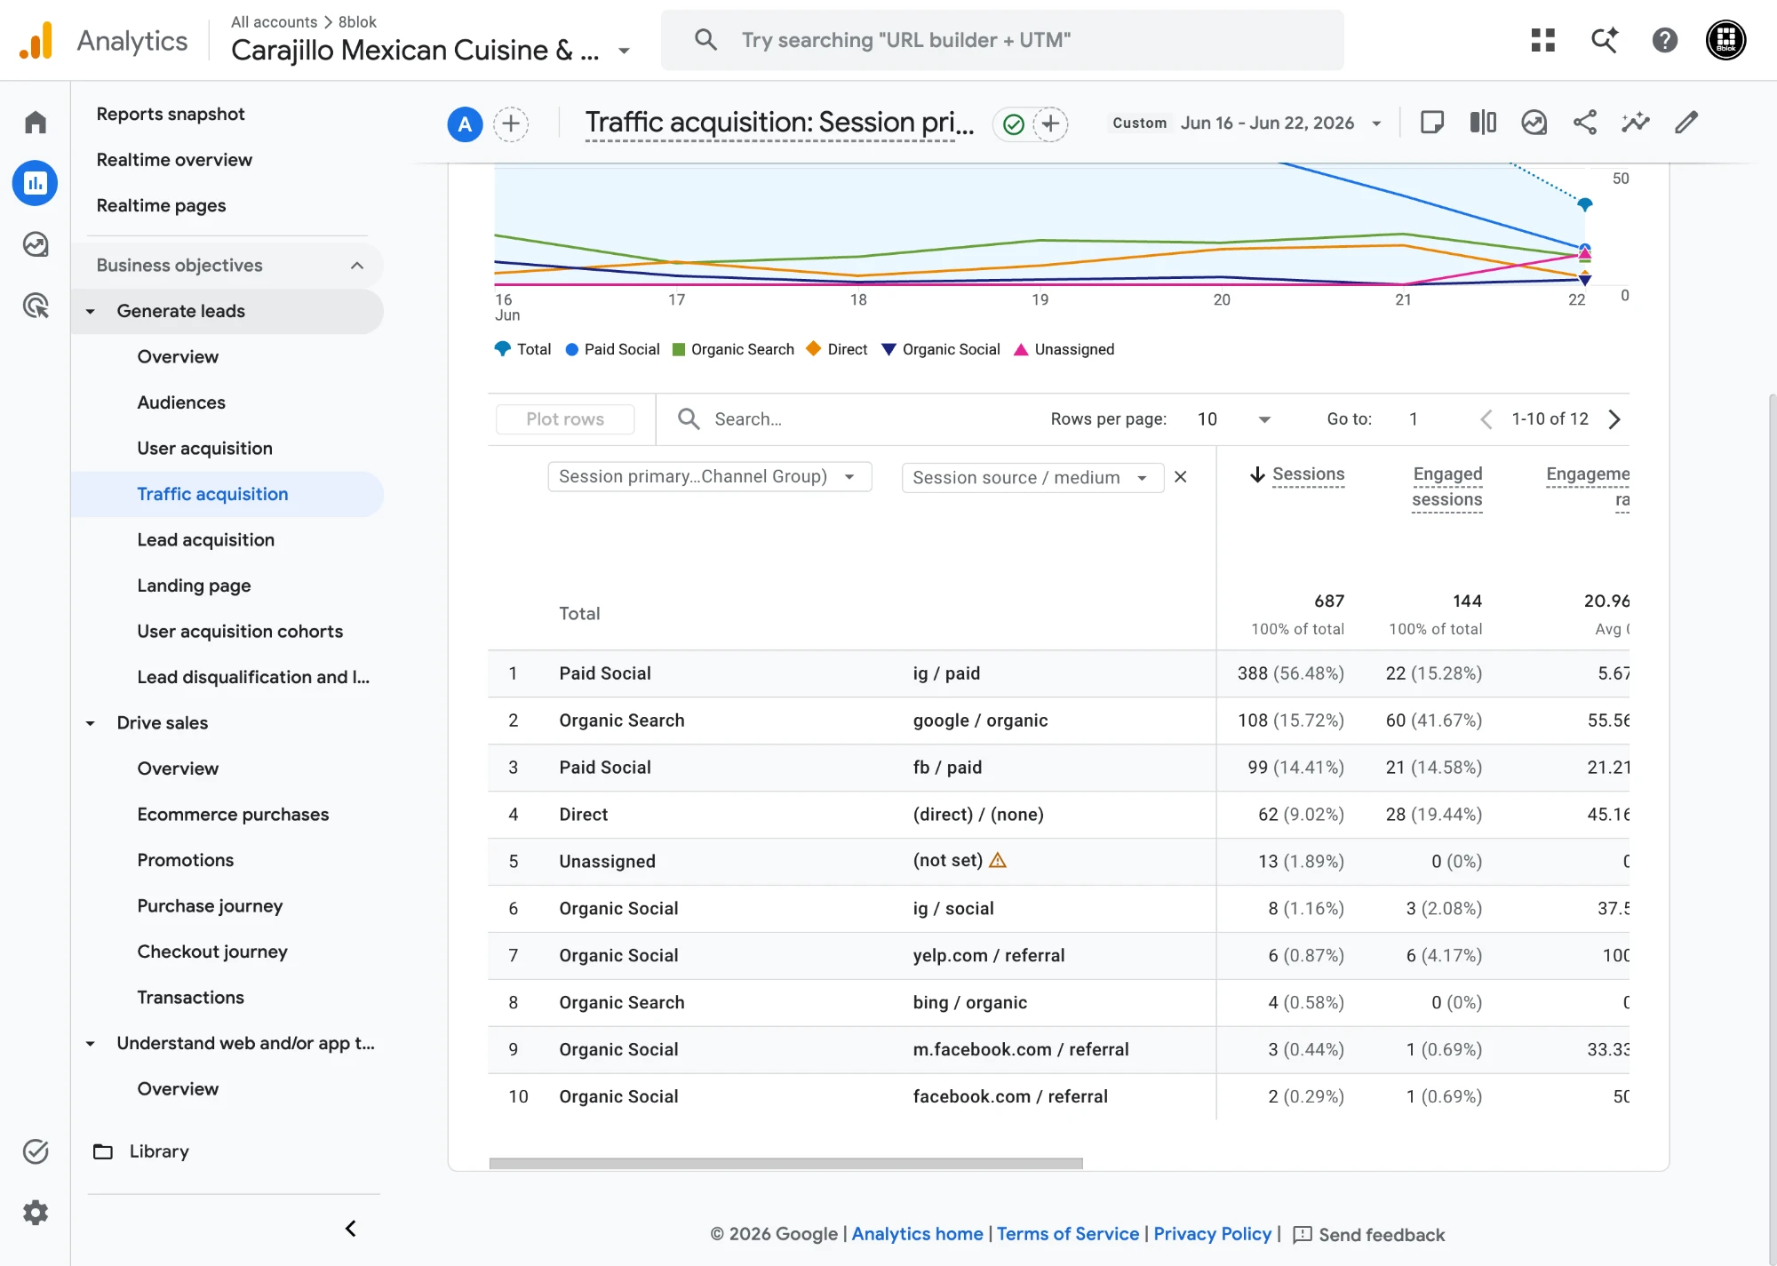Open the Session source / medium dimension dropdown
Image resolution: width=1777 pixels, height=1266 pixels.
tap(1032, 477)
